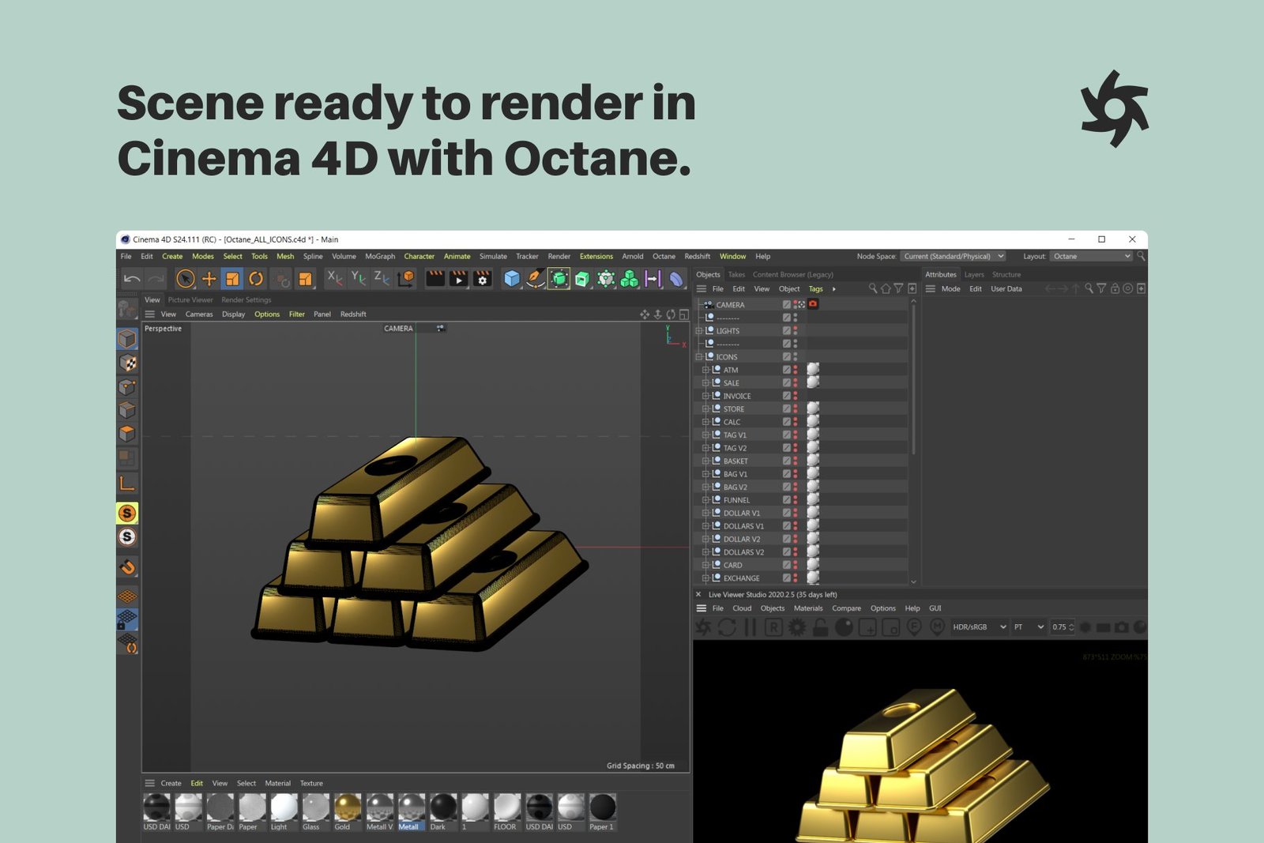Open the HDR/sRGB dropdown in Live Viewer
Image resolution: width=1264 pixels, height=843 pixels.
(978, 627)
